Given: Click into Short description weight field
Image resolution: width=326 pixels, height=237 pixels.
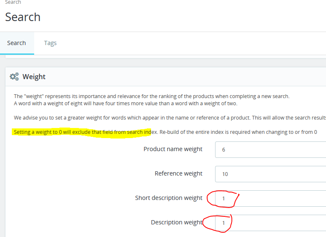Looking at the screenshot, I should 270,198.
